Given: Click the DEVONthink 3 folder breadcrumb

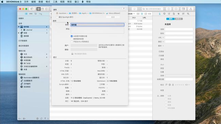Looking at the screenshot, I should click(97, 13).
